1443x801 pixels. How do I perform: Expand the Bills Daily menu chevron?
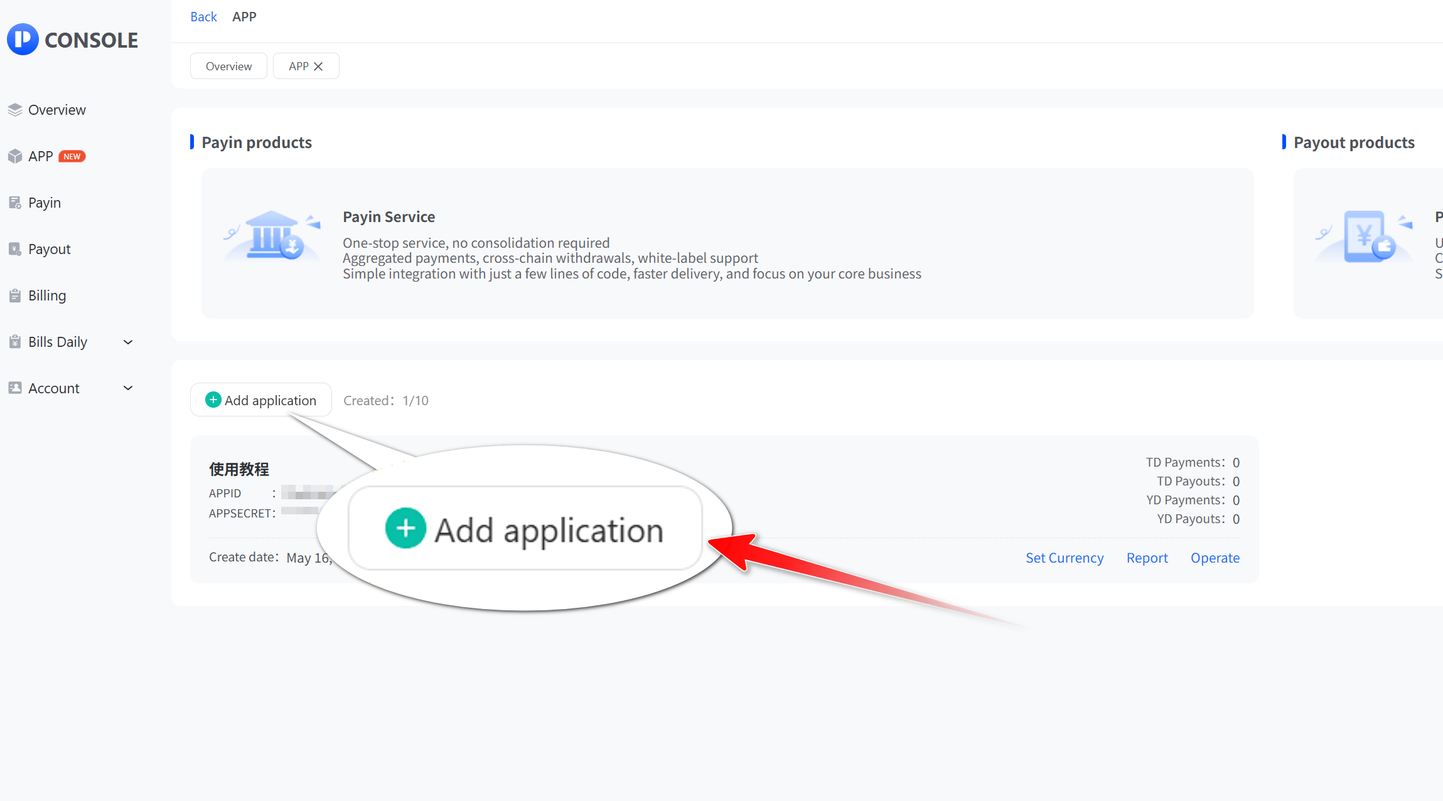tap(128, 342)
